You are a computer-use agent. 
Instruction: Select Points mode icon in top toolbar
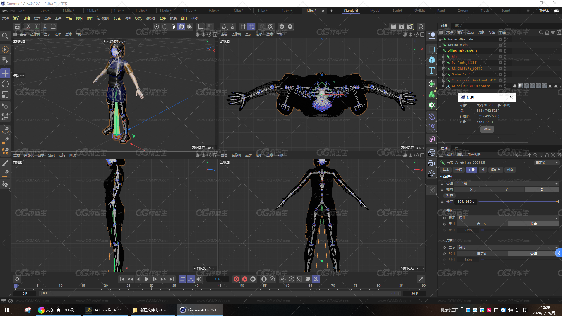(x=157, y=27)
